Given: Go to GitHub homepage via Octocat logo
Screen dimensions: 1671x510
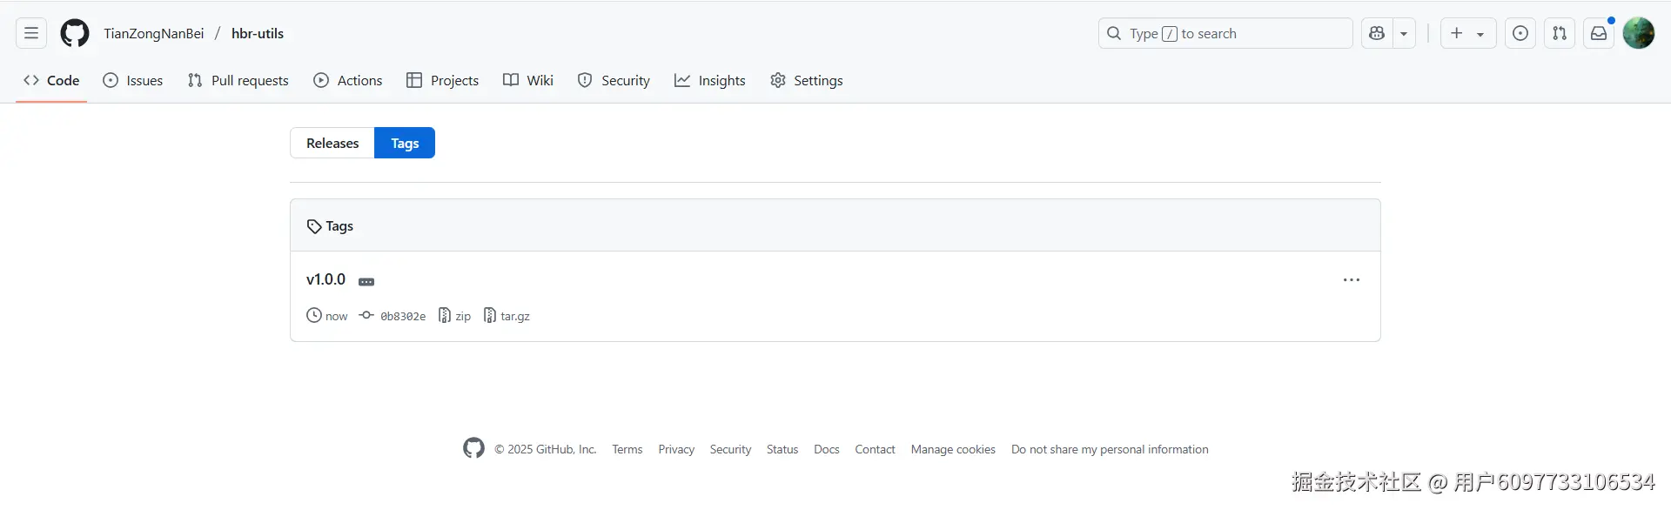Looking at the screenshot, I should pos(75,33).
